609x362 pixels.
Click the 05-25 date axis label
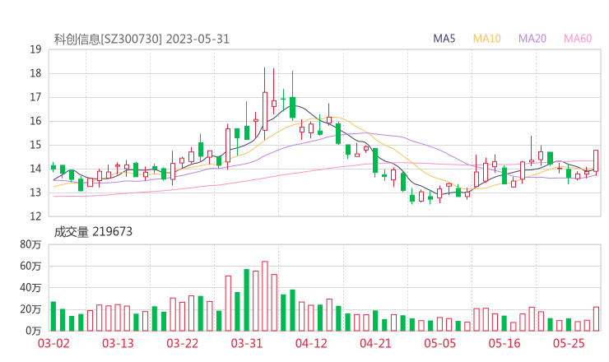[569, 343]
